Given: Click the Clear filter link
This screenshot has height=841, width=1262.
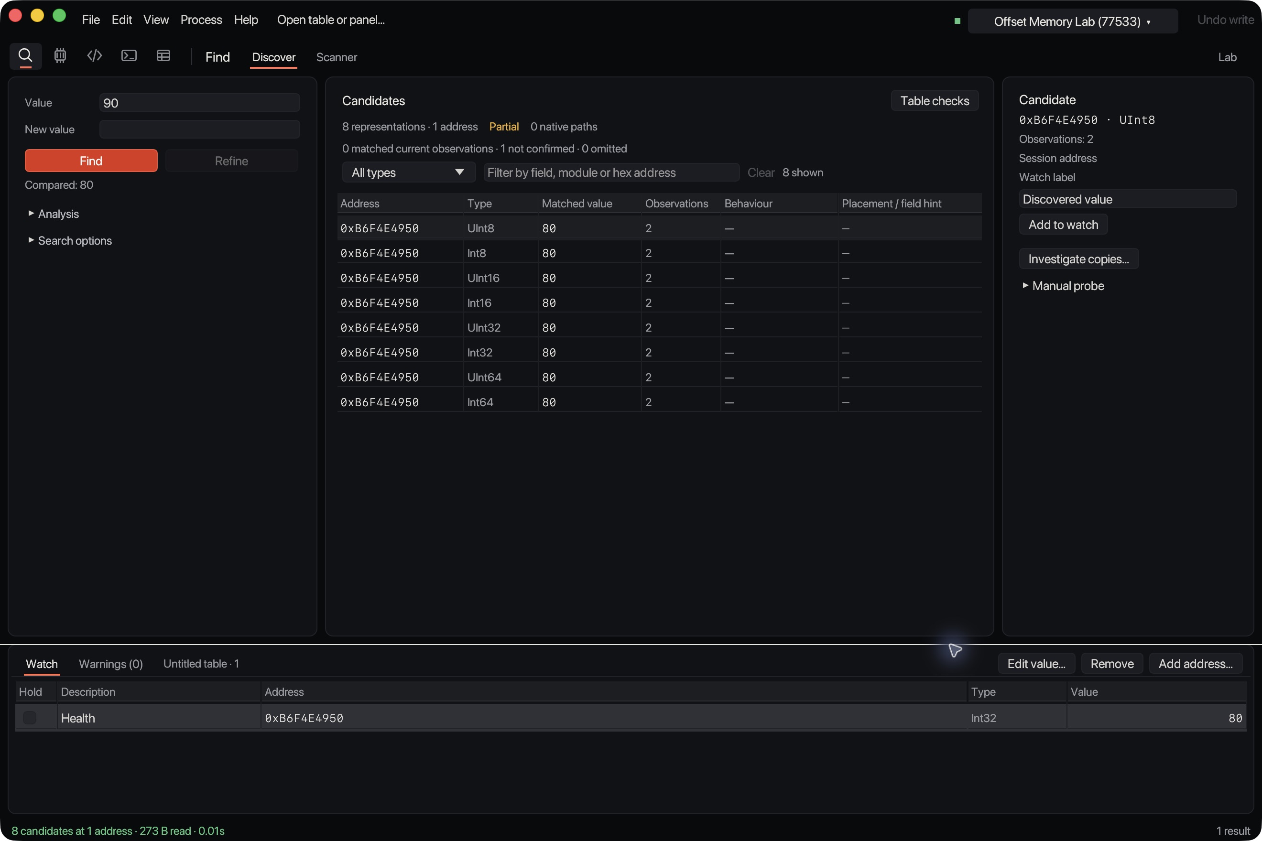Looking at the screenshot, I should click(x=761, y=172).
